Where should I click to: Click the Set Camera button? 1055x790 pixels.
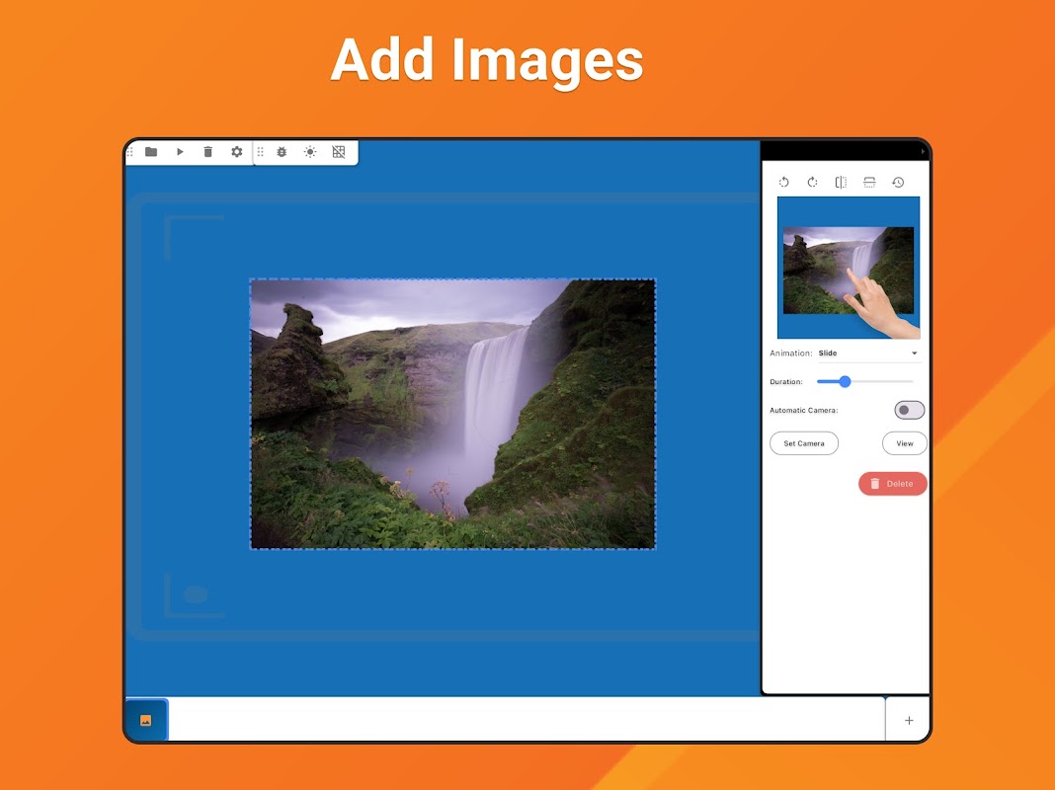[804, 443]
